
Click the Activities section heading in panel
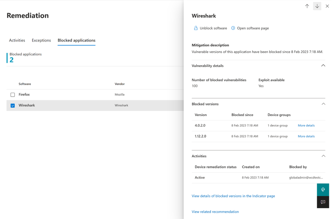pyautogui.click(x=199, y=156)
